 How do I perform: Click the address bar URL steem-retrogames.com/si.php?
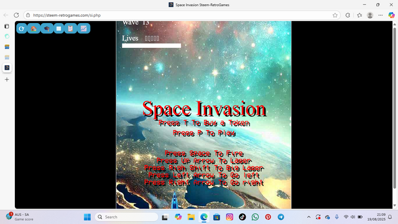[x=67, y=15]
